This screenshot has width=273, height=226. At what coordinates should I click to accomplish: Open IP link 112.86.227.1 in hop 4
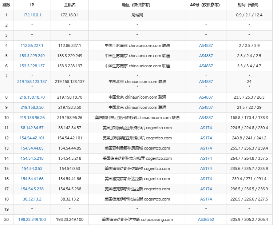tap(32, 45)
